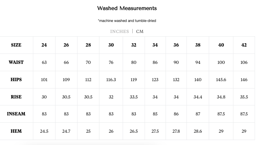Click the size 24 column header

[x=44, y=45]
